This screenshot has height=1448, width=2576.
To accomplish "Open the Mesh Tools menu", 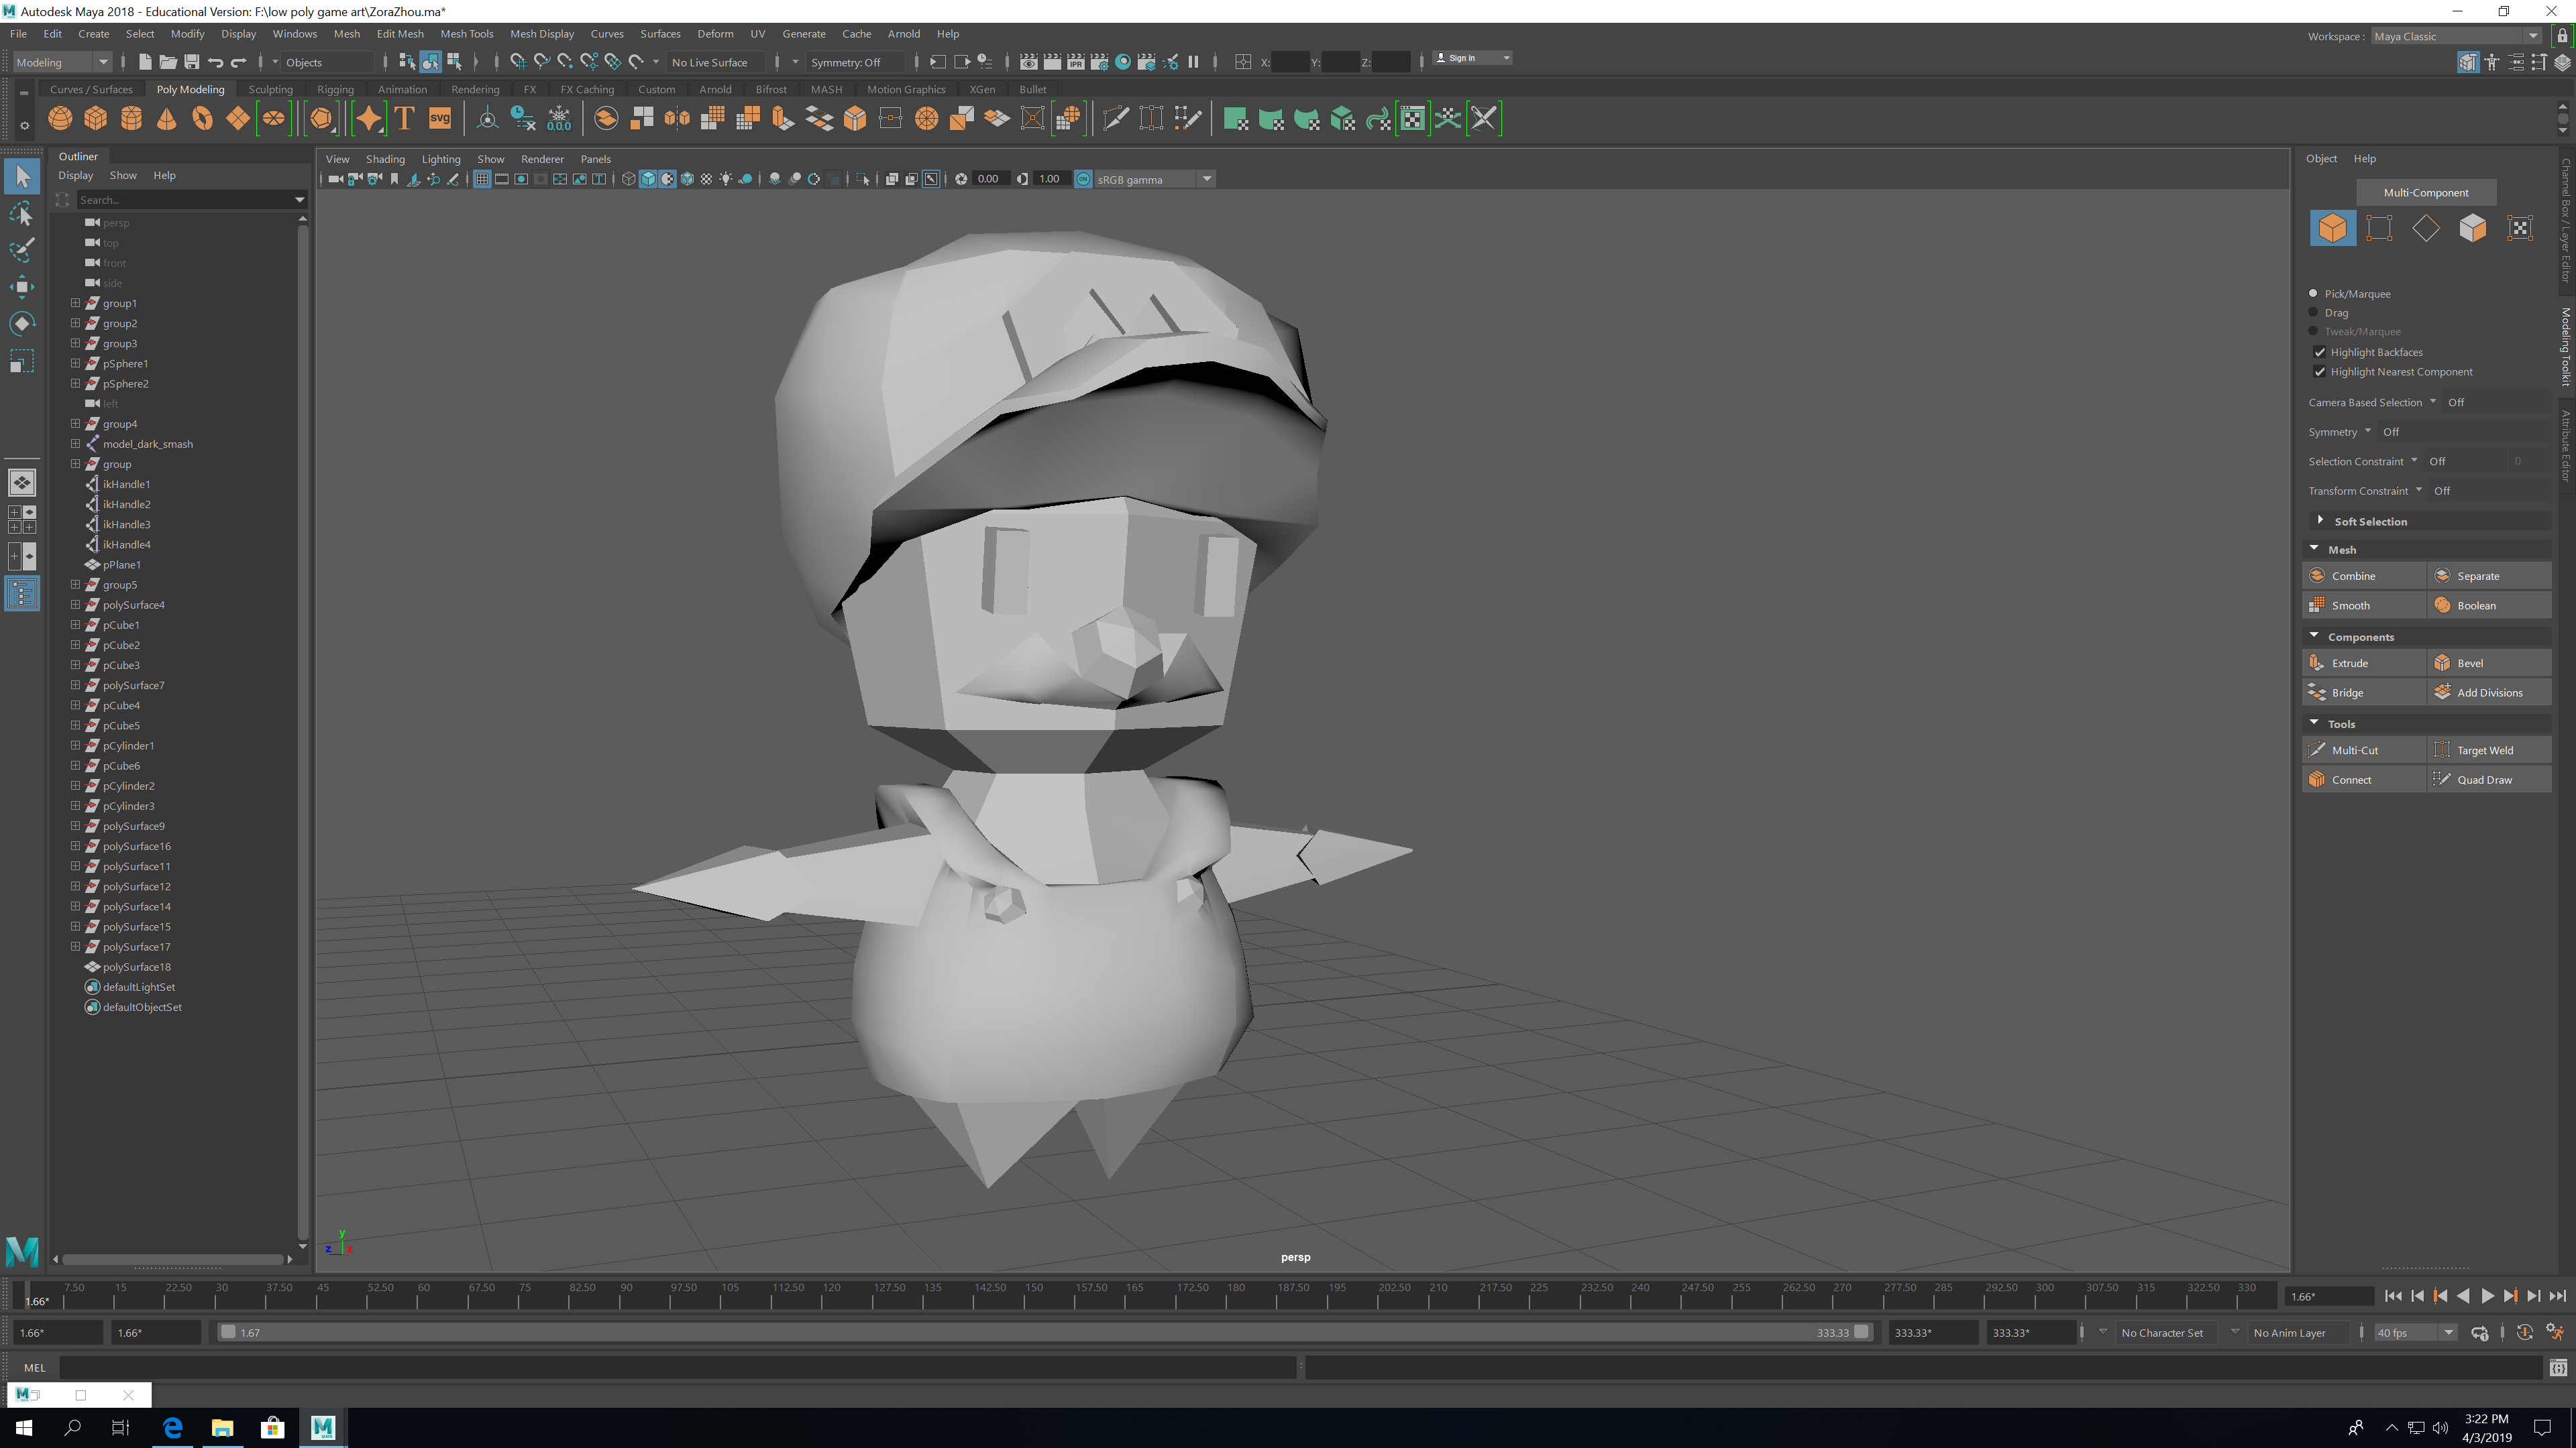I will point(466,34).
